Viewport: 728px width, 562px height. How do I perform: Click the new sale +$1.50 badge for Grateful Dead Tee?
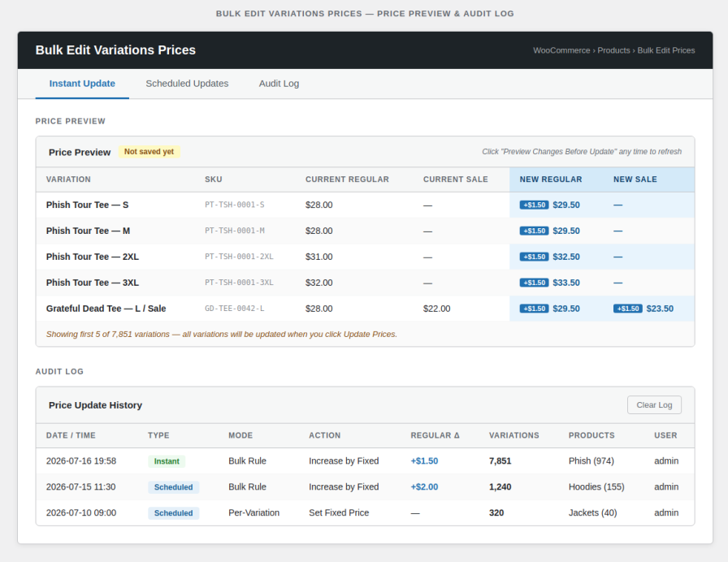(x=628, y=309)
